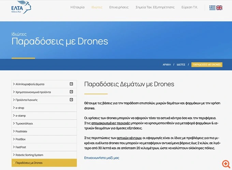This screenshot has width=232, height=170.
Task: Open the Ιδιώτες top menu
Action: click(97, 7)
